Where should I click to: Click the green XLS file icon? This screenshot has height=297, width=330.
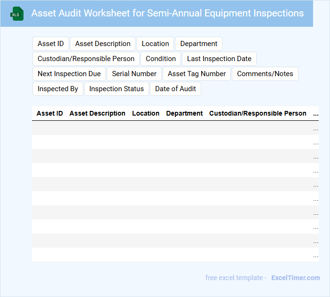(16, 14)
